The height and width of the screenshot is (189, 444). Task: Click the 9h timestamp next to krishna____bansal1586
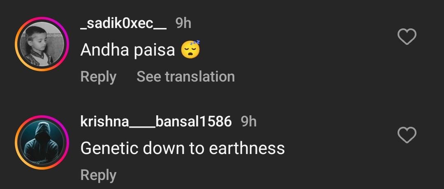point(248,121)
